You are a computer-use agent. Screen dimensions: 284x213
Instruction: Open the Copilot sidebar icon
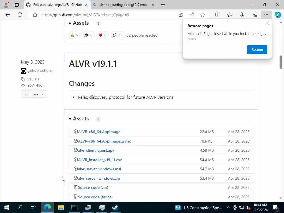[x=278, y=15]
